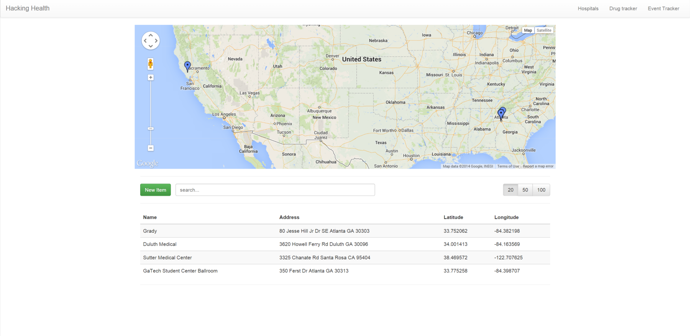The height and width of the screenshot is (336, 690).
Task: Click longitude value -84.382198
Action: [x=507, y=231]
